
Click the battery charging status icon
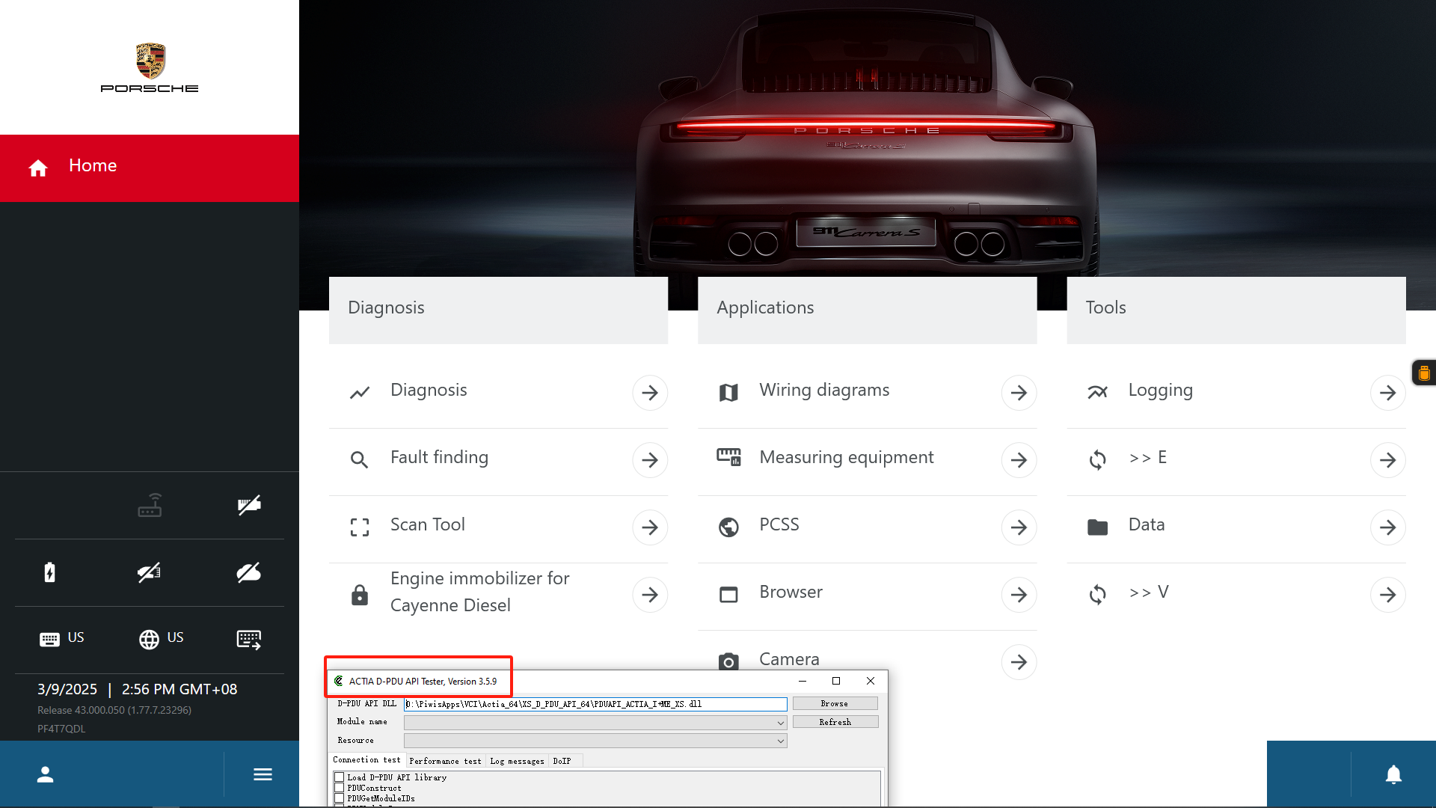click(x=49, y=572)
